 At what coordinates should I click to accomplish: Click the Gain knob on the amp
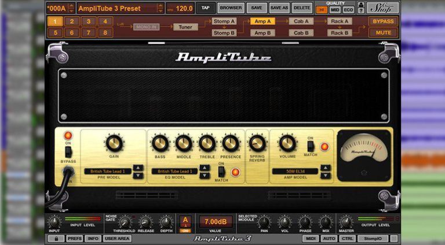tap(114, 143)
